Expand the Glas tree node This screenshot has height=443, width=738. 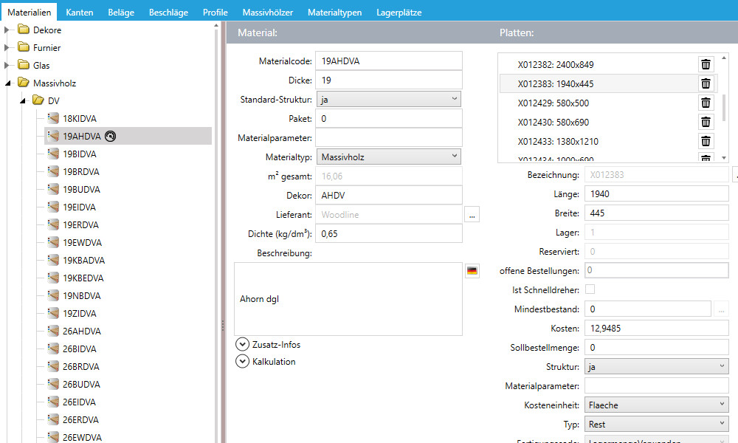tap(7, 65)
